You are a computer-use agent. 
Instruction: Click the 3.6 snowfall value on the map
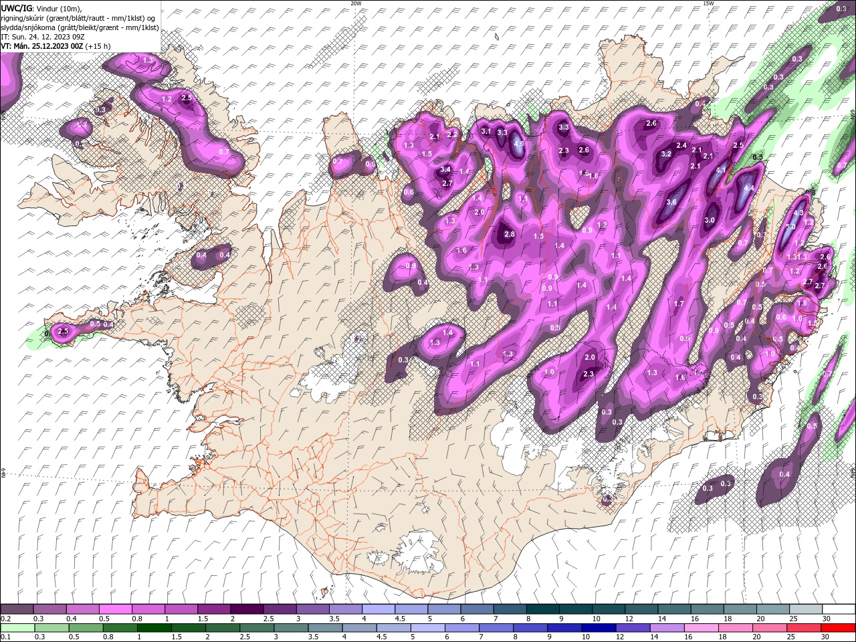671,202
